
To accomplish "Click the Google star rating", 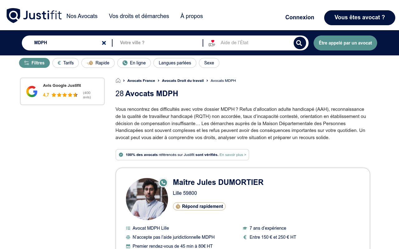I will pos(65,95).
